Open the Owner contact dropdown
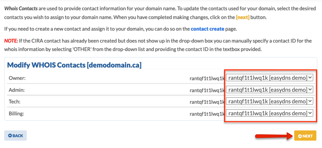 click(270, 78)
